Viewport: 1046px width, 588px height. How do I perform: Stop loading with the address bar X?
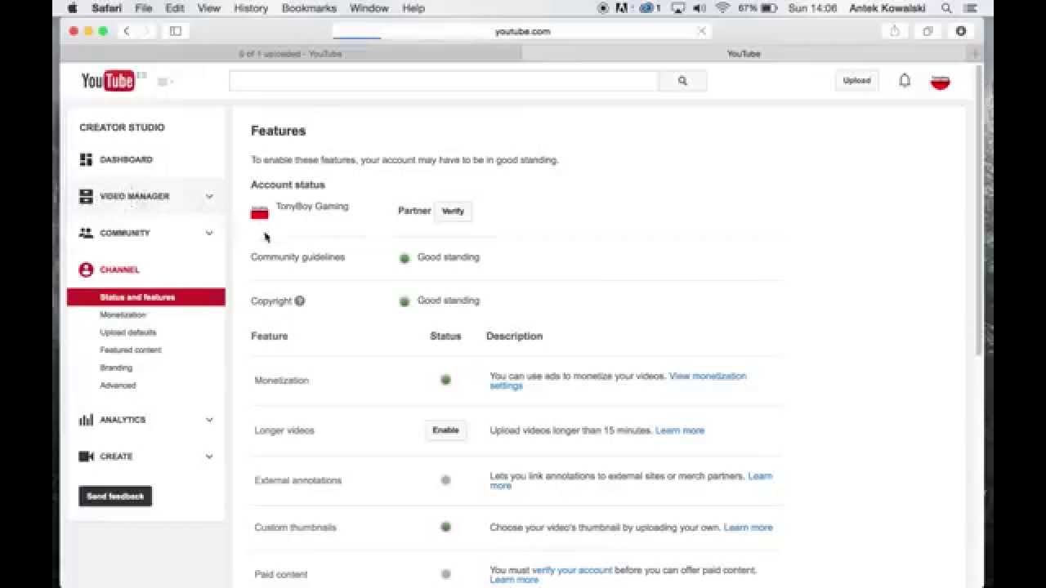point(701,31)
